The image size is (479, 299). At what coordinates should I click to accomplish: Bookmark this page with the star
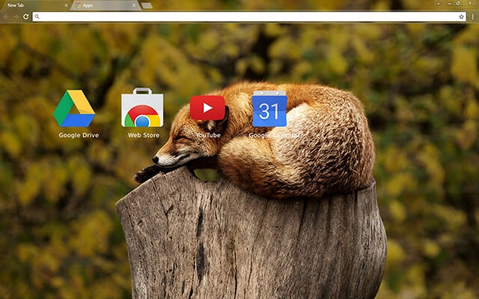pos(461,16)
